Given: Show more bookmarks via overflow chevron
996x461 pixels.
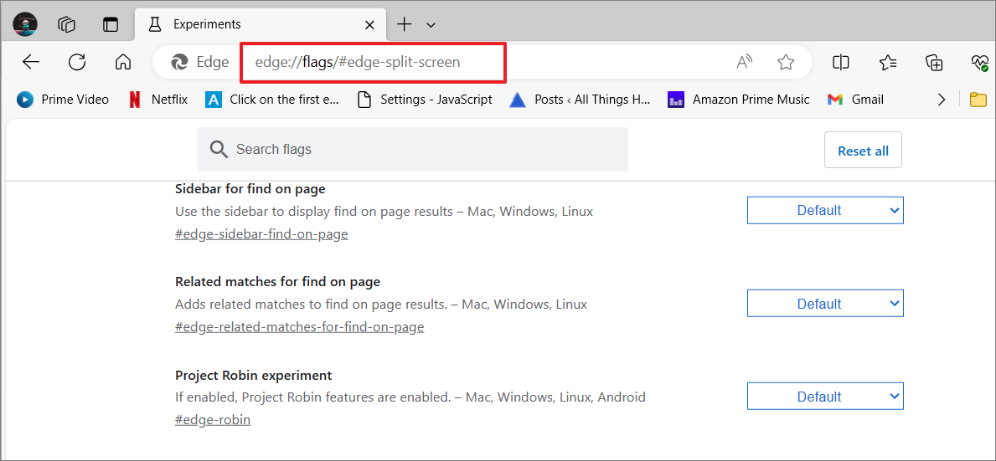Looking at the screenshot, I should (942, 99).
